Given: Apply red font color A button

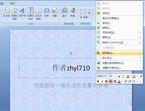Looking at the screenshot, I should pyautogui.click(x=119, y=81).
